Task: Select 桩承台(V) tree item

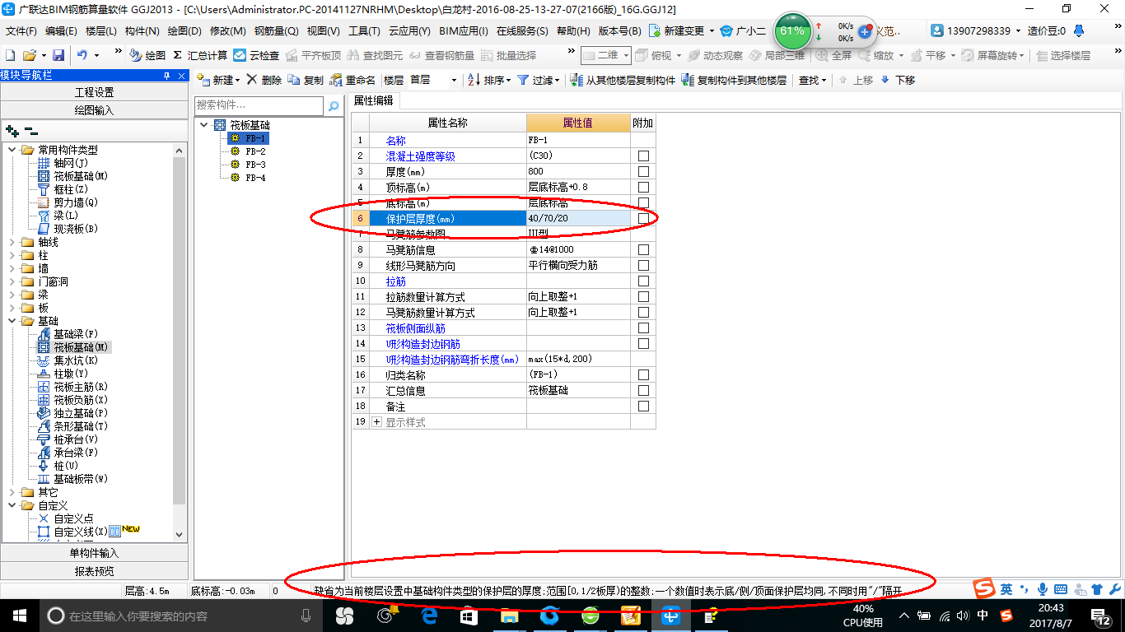Action: [76, 439]
